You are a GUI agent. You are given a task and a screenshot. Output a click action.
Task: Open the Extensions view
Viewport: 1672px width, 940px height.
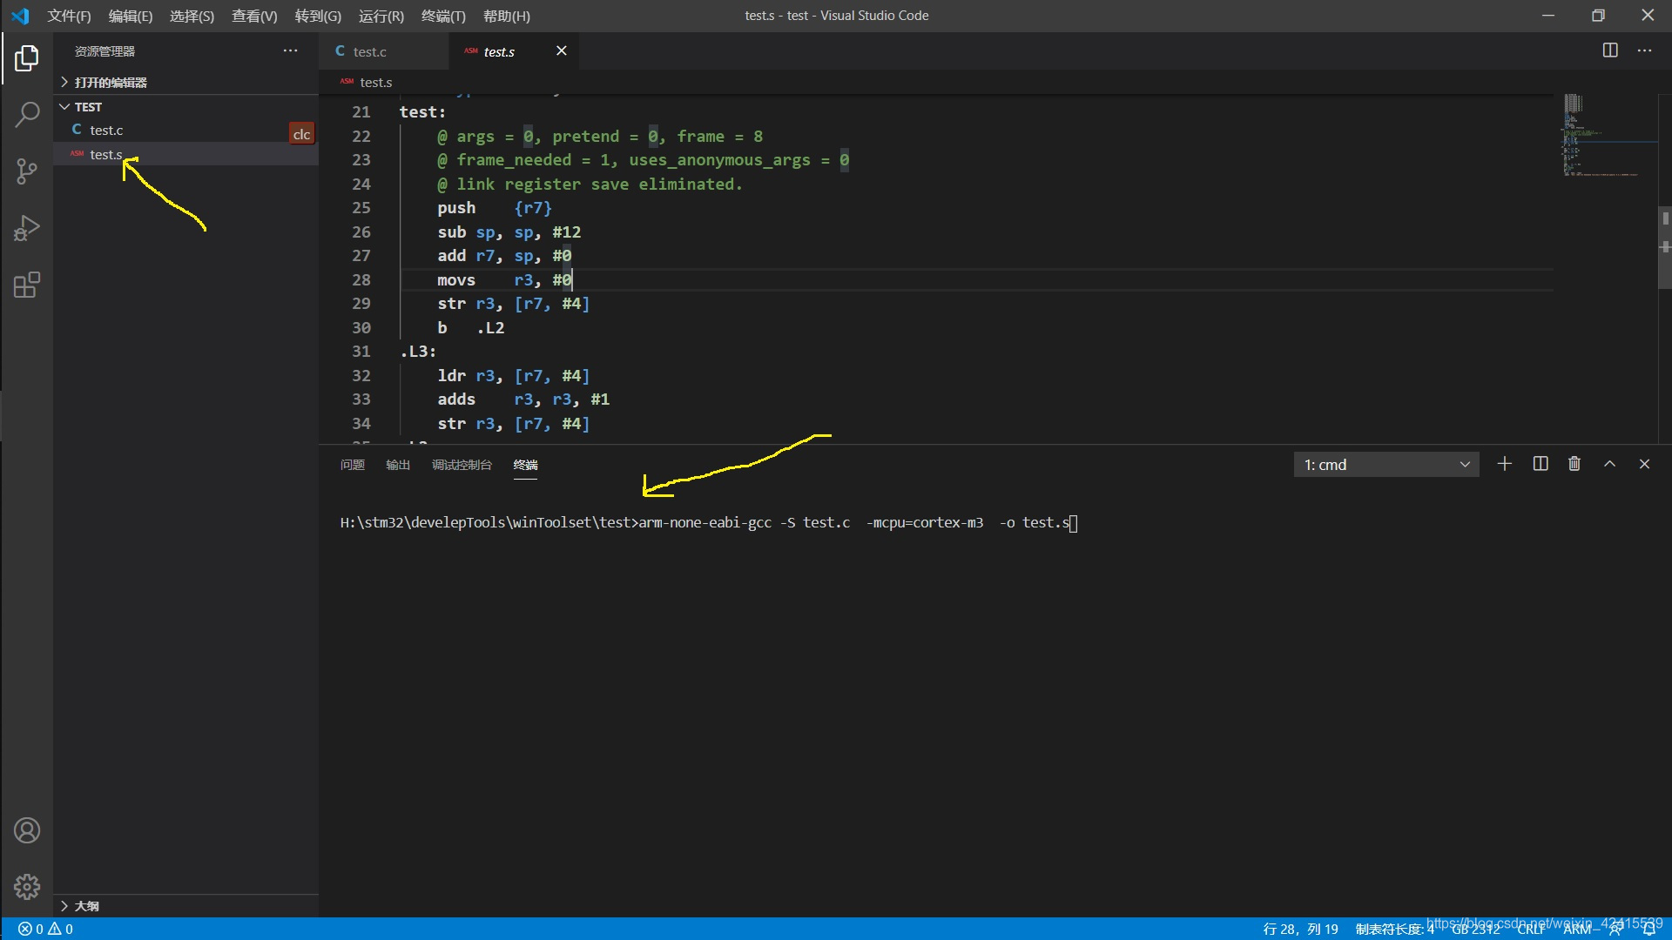click(x=27, y=285)
